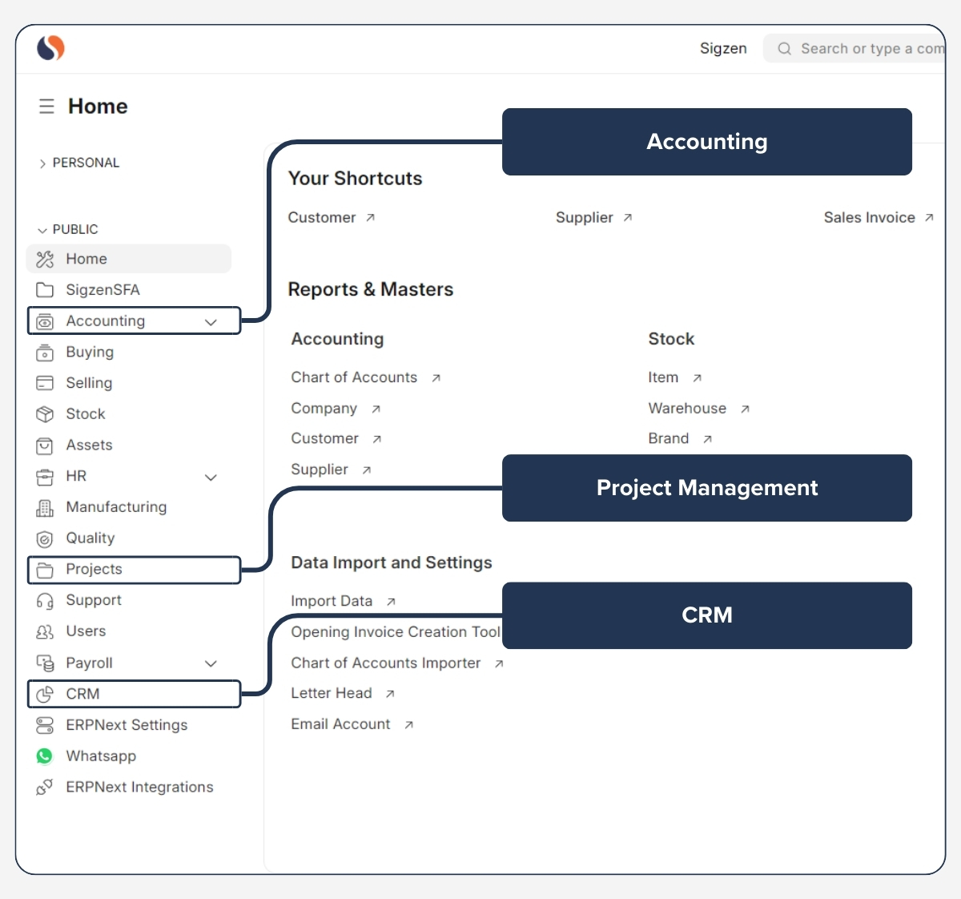Select the Quality module icon
Viewport: 961px width, 899px height.
pos(45,538)
